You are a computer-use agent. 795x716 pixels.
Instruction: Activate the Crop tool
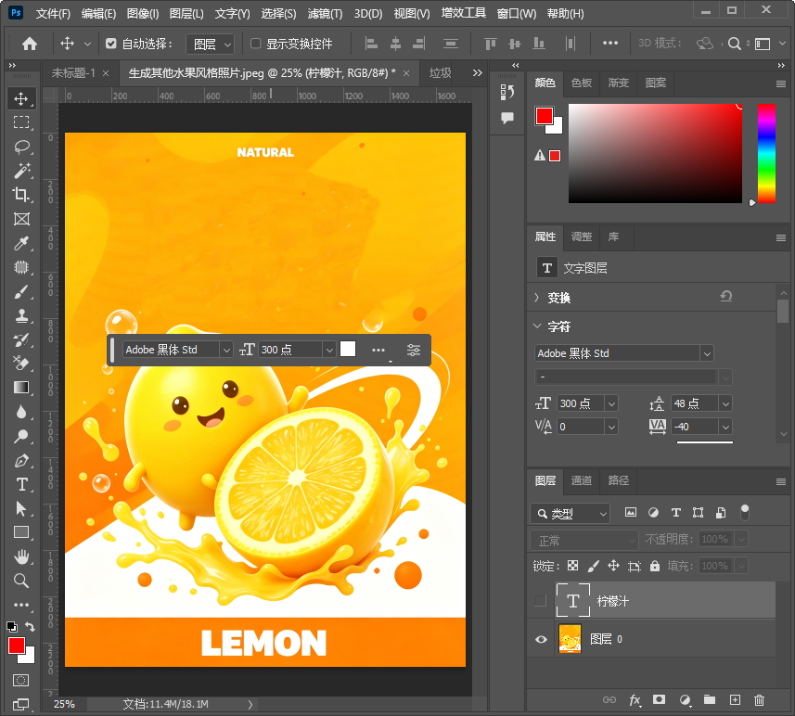20,195
